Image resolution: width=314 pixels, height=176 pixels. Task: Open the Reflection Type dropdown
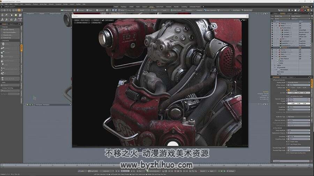click(x=299, y=117)
